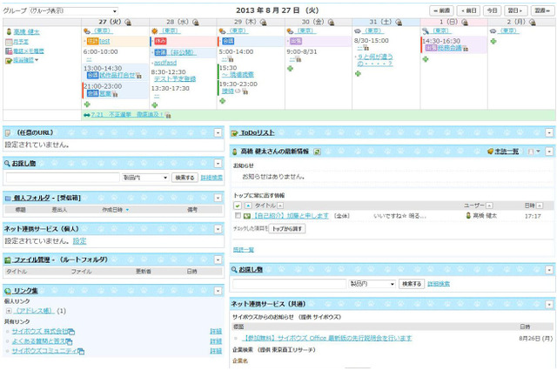Go to the next week
Image resolution: width=557 pixels, height=371 pixels.
click(542, 10)
